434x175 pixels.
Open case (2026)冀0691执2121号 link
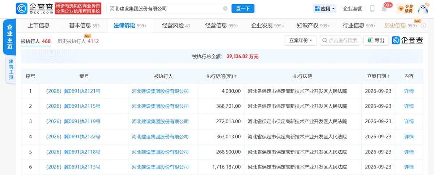click(x=73, y=91)
